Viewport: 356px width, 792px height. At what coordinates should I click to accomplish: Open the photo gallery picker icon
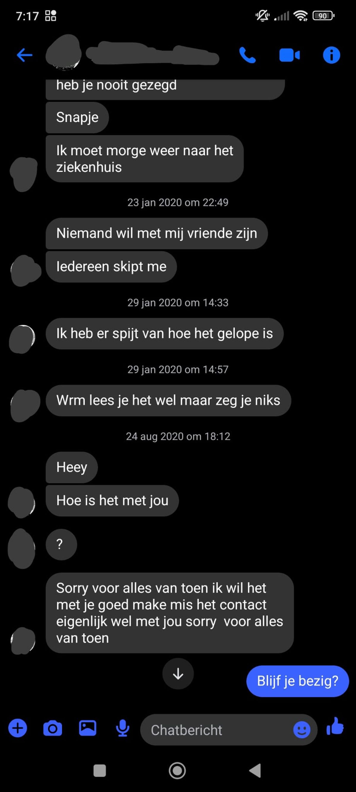click(88, 728)
